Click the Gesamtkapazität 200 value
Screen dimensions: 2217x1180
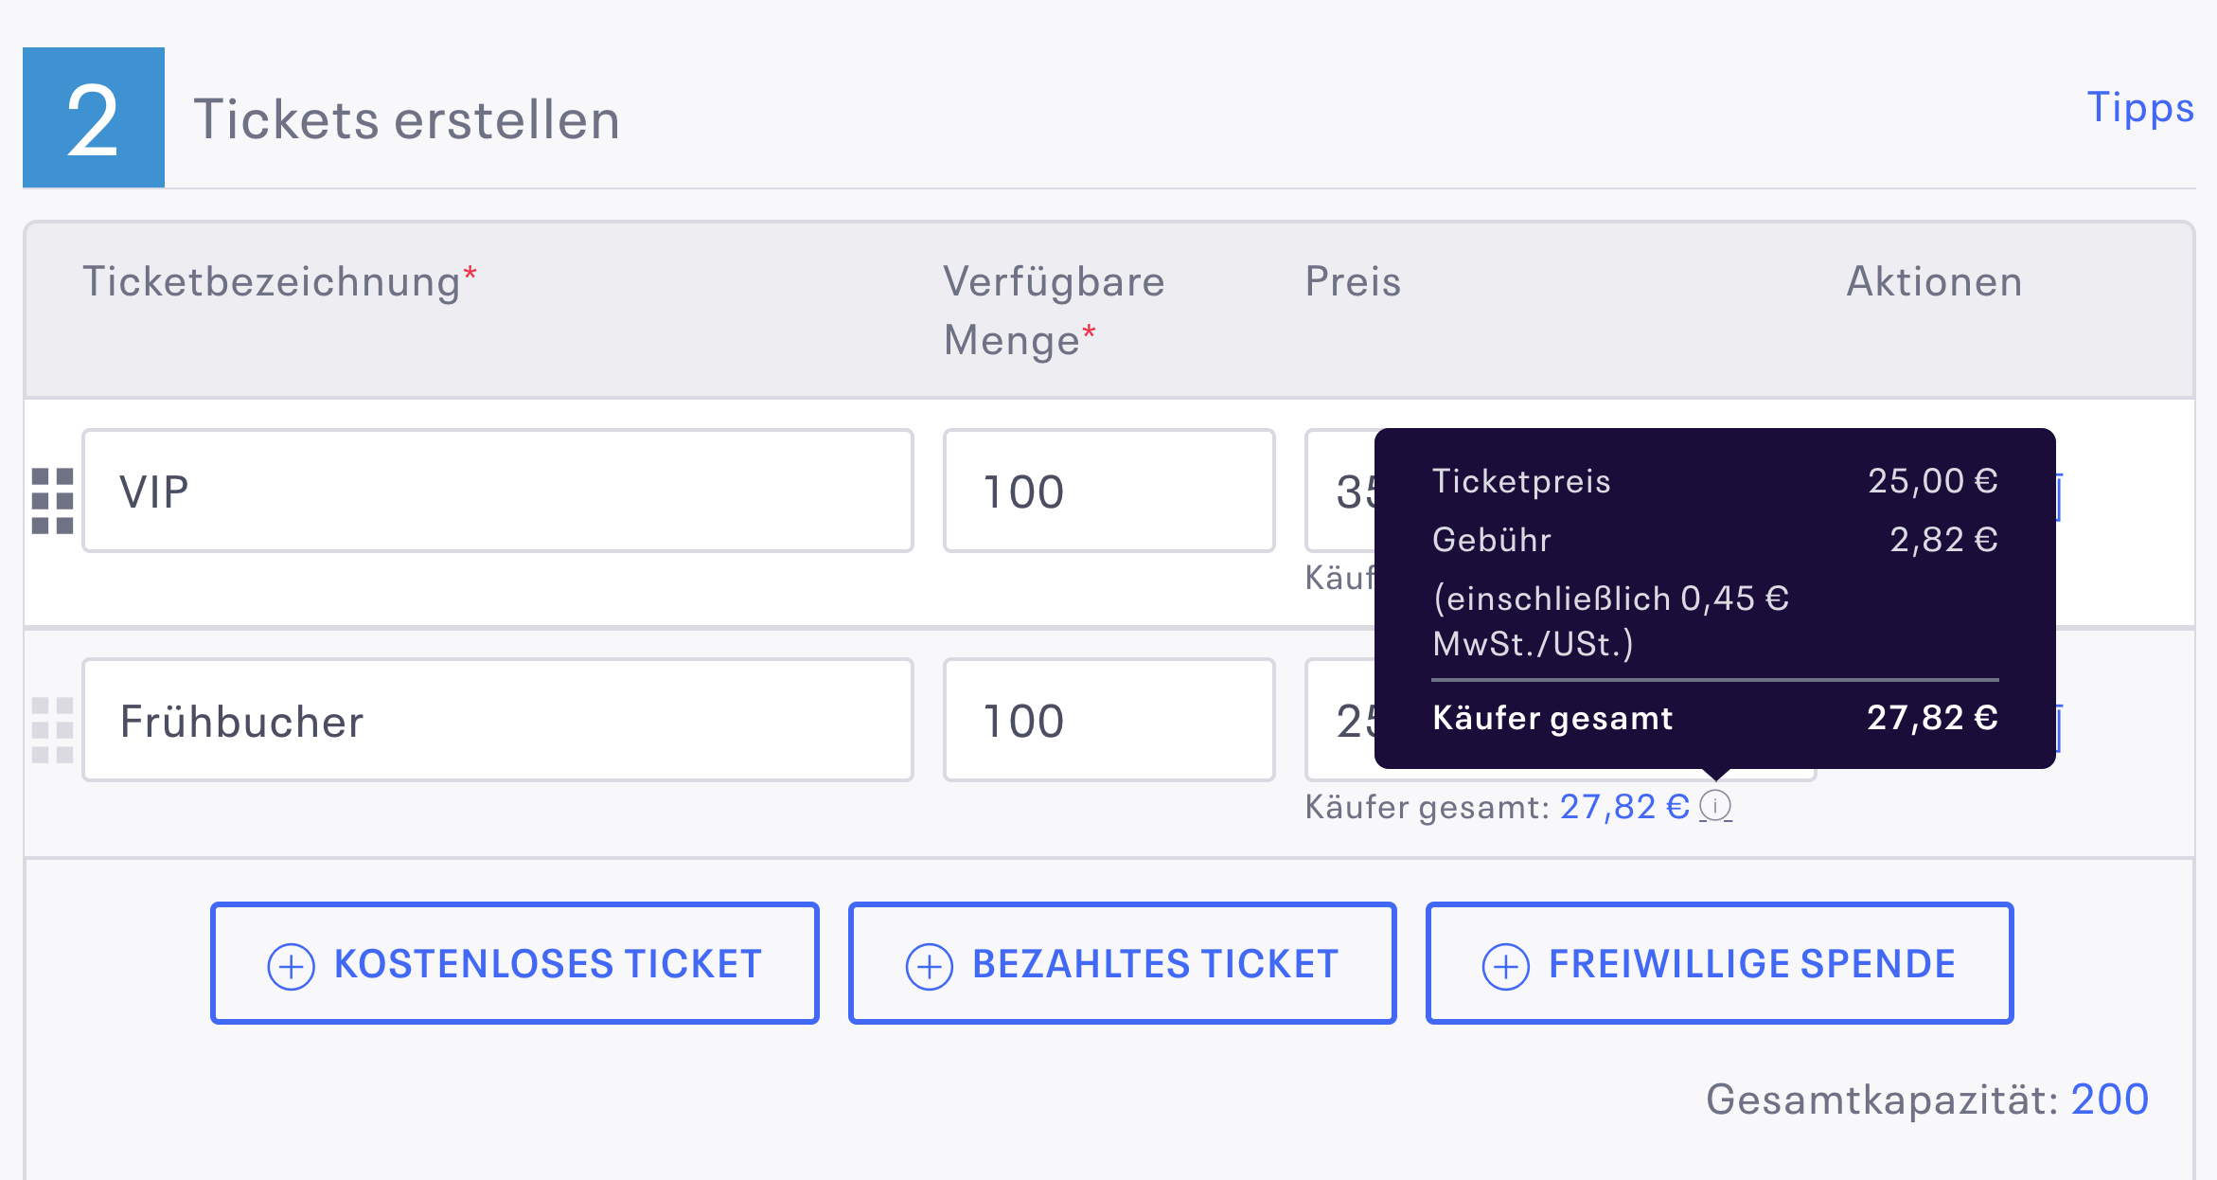coord(2110,1100)
